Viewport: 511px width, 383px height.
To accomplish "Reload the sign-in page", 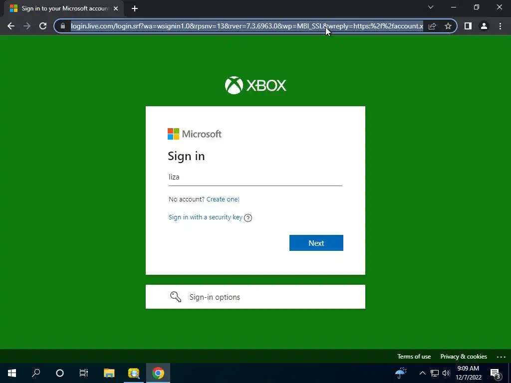I will tap(43, 26).
